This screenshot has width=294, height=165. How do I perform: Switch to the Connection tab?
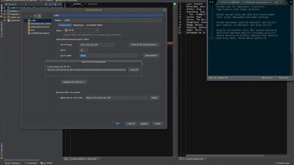click(65, 25)
